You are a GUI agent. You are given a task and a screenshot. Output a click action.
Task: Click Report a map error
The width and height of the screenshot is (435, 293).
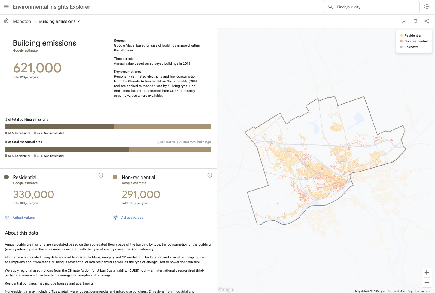420,291
